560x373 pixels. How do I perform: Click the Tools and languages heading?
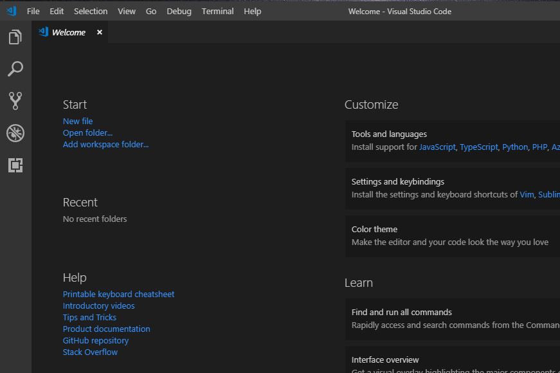click(x=389, y=134)
